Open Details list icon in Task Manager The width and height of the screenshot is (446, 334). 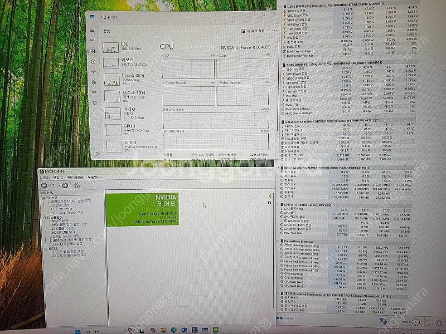click(x=94, y=92)
